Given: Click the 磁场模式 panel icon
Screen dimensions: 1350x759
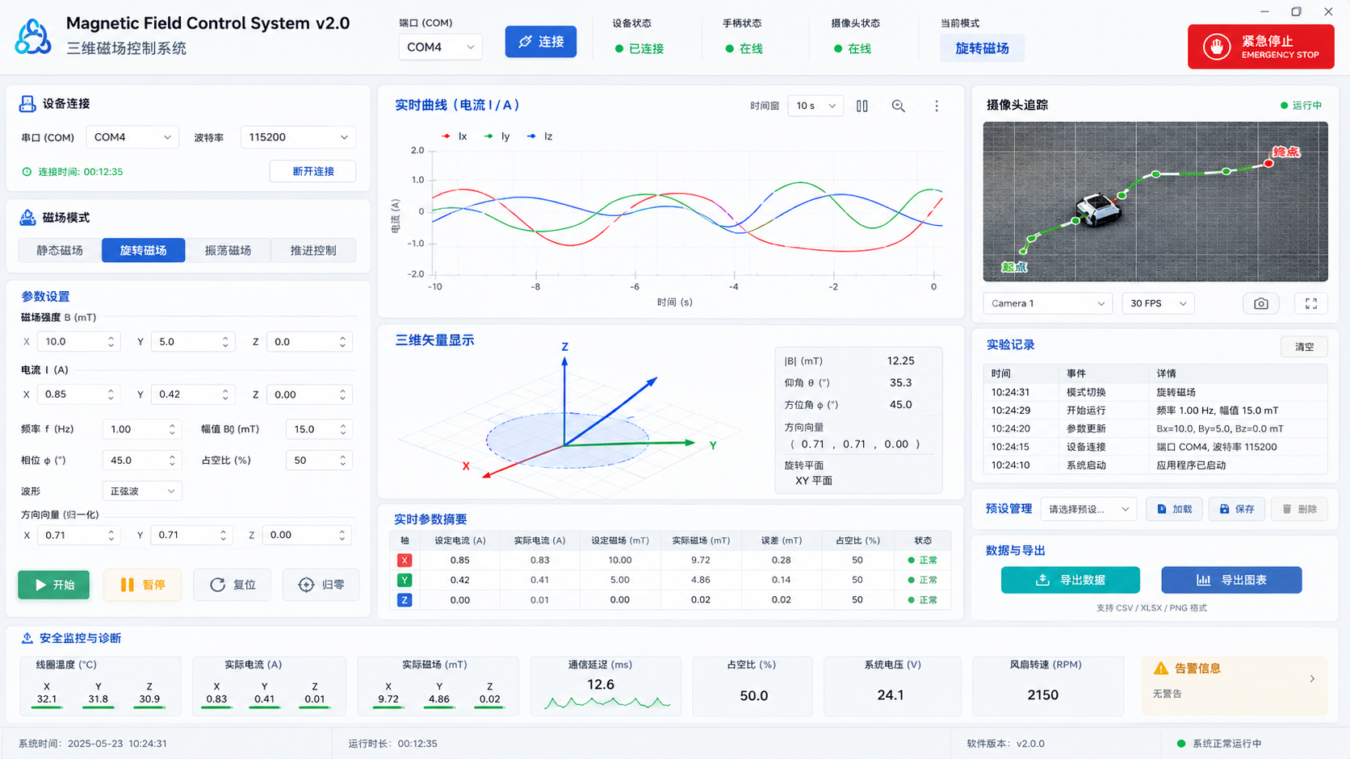Looking at the screenshot, I should coord(27,217).
